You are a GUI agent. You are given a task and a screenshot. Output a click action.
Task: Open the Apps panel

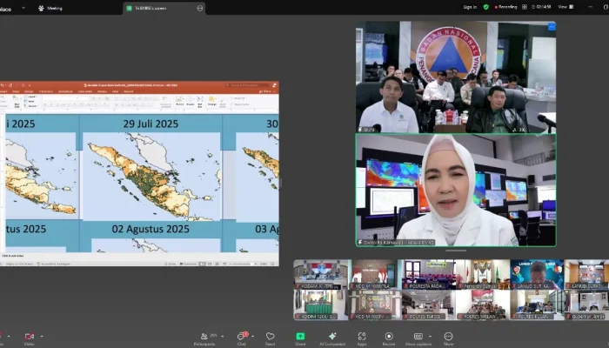[x=362, y=338]
